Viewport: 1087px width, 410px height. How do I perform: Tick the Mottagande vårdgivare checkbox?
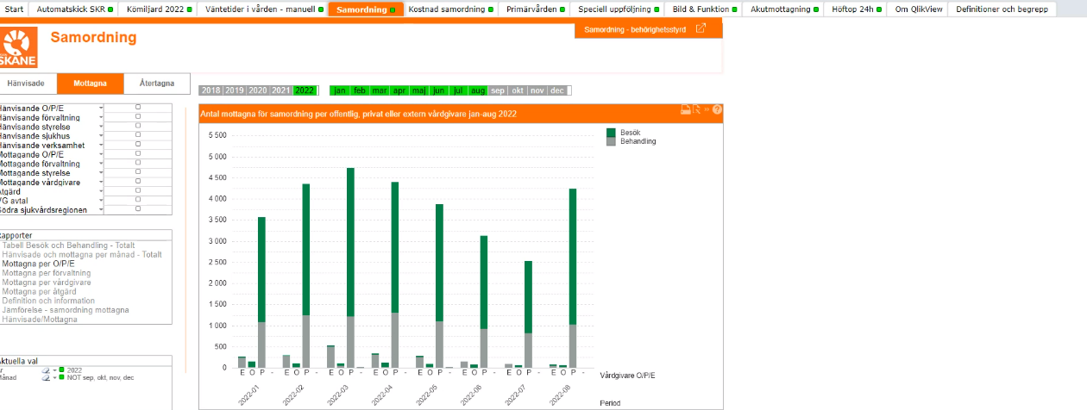138,181
